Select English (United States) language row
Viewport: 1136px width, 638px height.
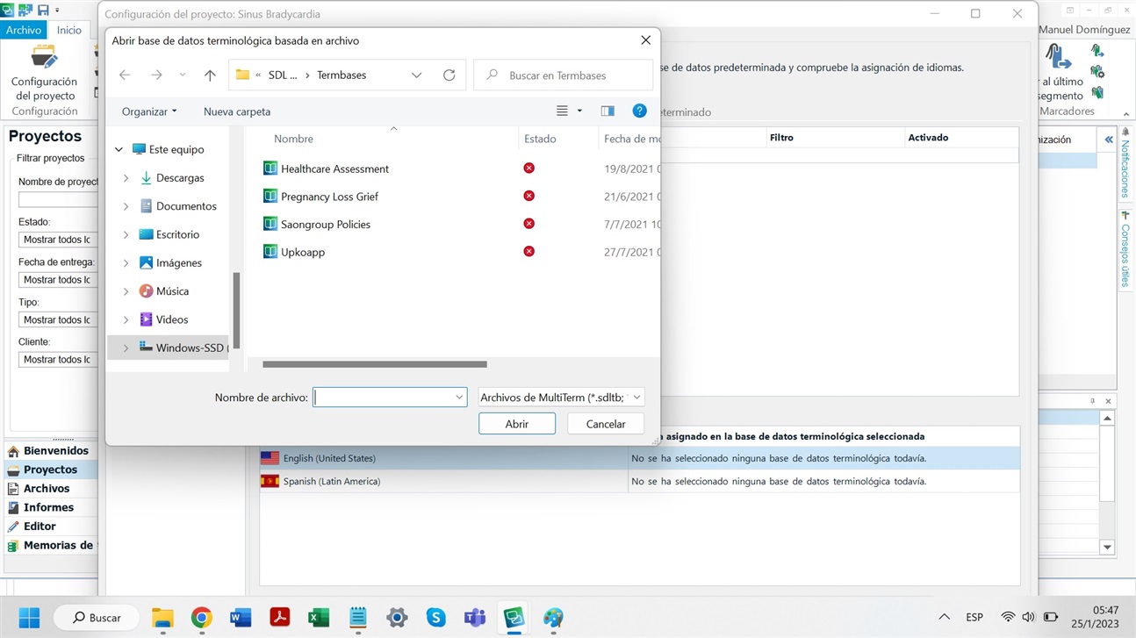pos(639,458)
